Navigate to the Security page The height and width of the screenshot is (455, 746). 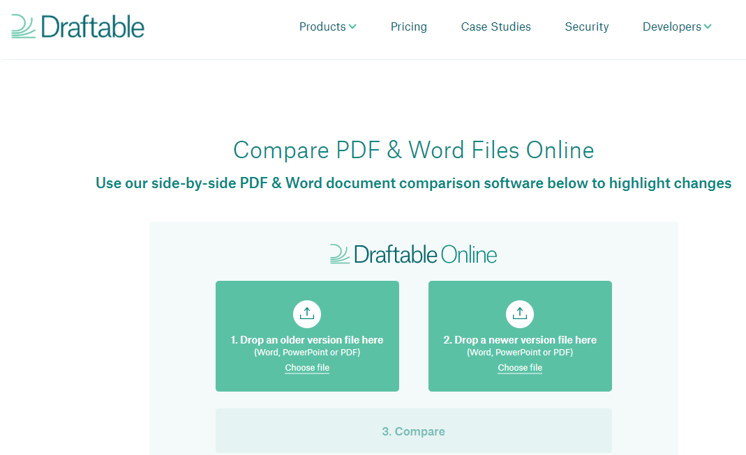[x=586, y=26]
